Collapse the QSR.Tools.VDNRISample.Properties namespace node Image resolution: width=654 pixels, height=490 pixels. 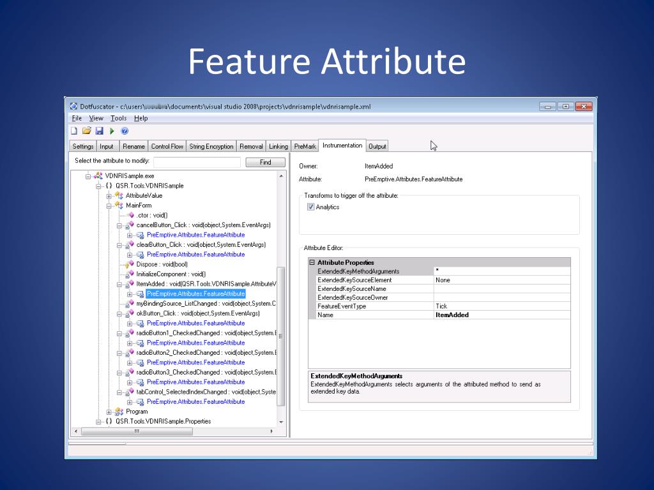98,422
